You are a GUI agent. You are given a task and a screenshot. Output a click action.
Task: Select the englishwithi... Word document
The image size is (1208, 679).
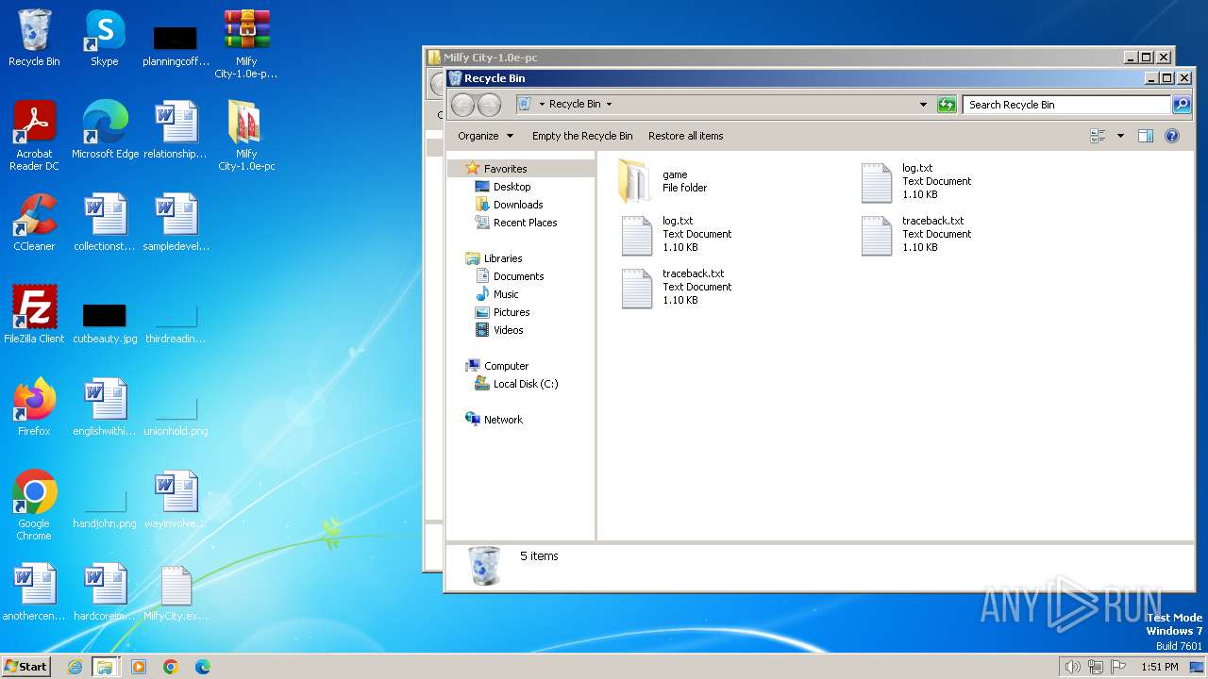click(x=105, y=408)
